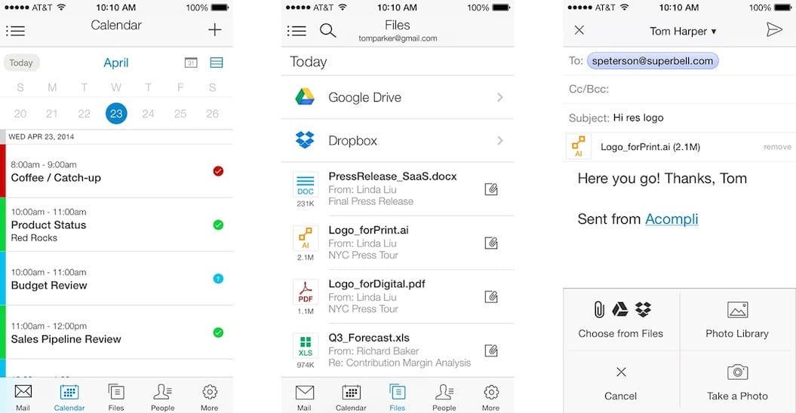This screenshot has height=413, width=796.
Task: Open Budget Review event
Action: point(116,279)
